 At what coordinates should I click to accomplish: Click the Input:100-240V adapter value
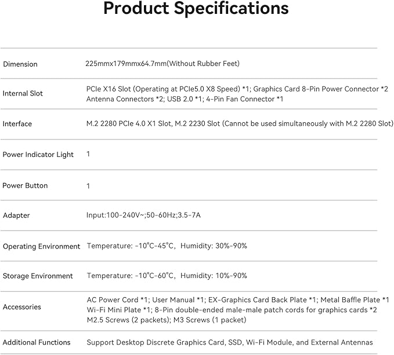[x=143, y=215]
